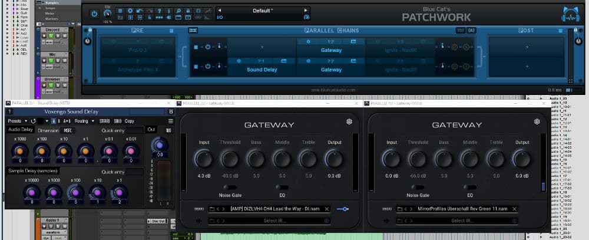Toggle Noise Gate in the DIZLVH4 Gateway window
This screenshot has width=589, height=240.
[x=230, y=187]
